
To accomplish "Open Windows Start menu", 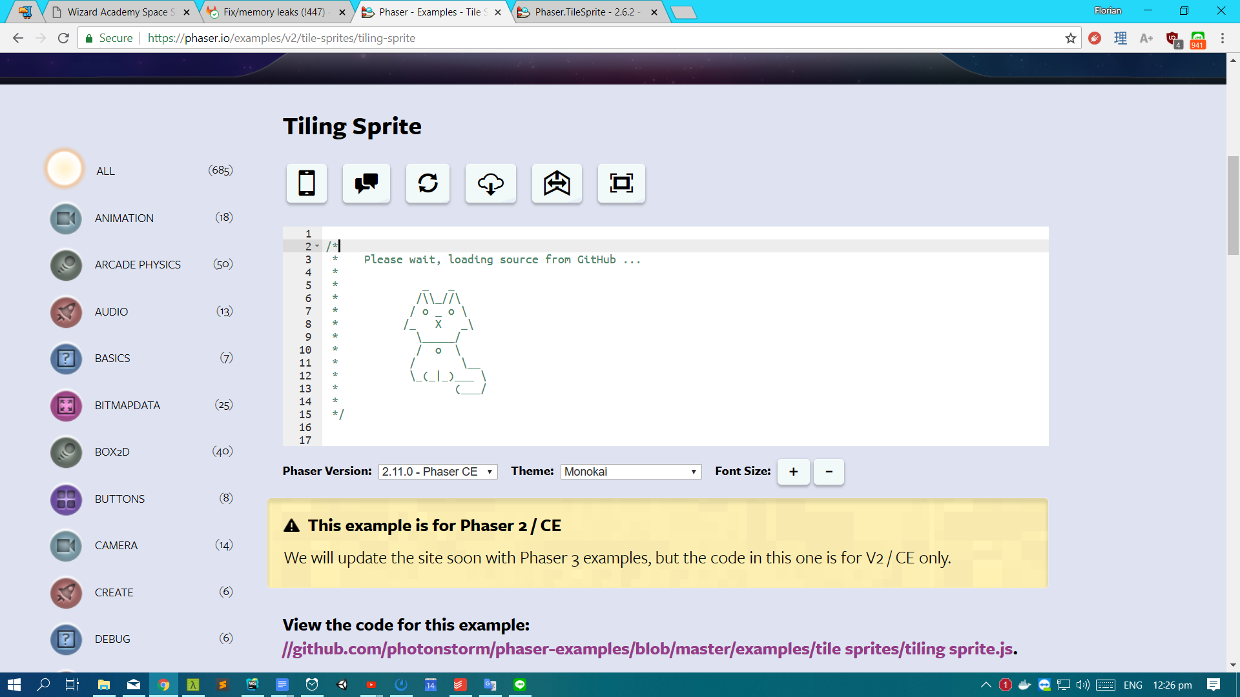I will point(14,685).
